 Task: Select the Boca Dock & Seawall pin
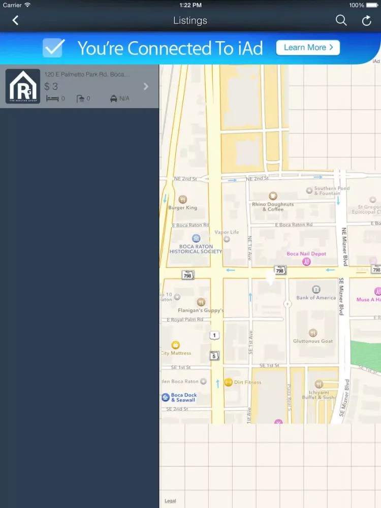(x=166, y=397)
